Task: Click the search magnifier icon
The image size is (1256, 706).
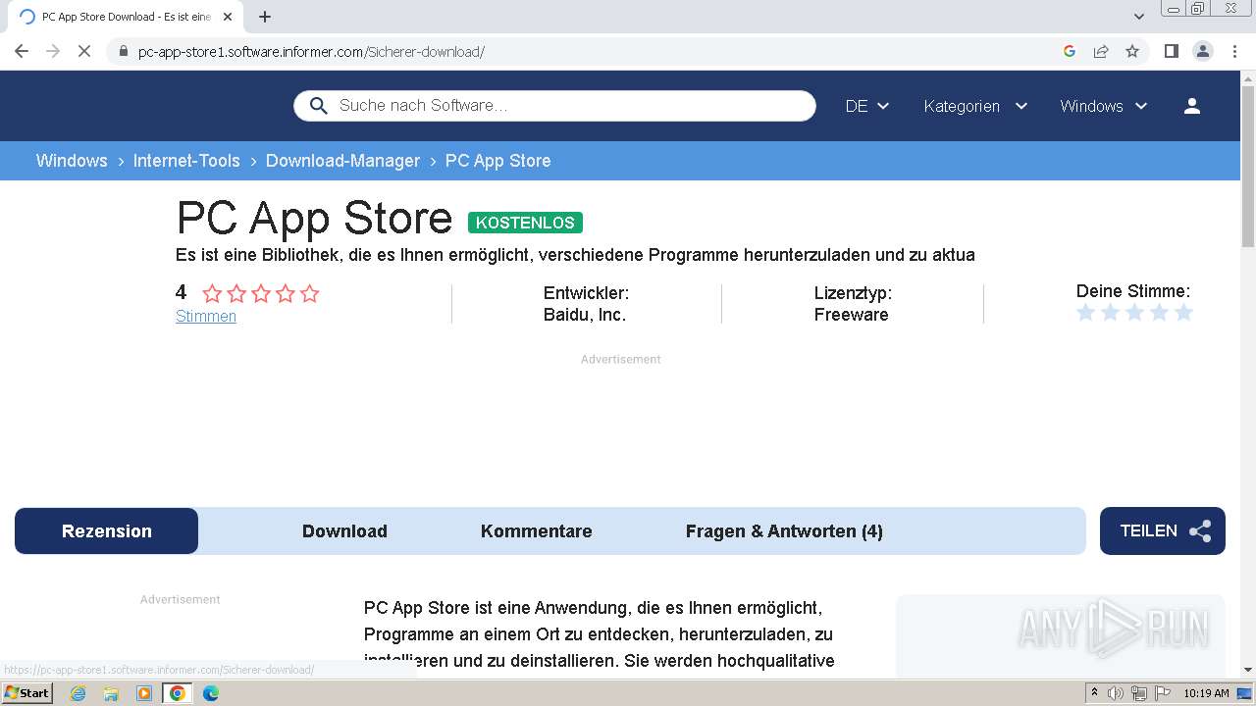Action: (x=318, y=106)
